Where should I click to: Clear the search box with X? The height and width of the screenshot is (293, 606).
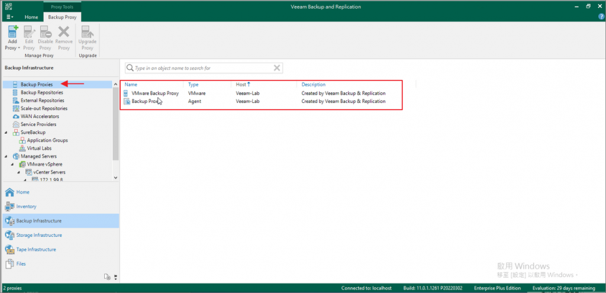(x=277, y=68)
